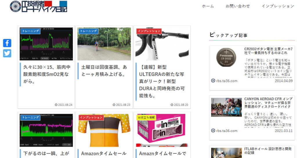Open the インプレッション menu item
This screenshot has width=297, height=158.
pos(278,6)
